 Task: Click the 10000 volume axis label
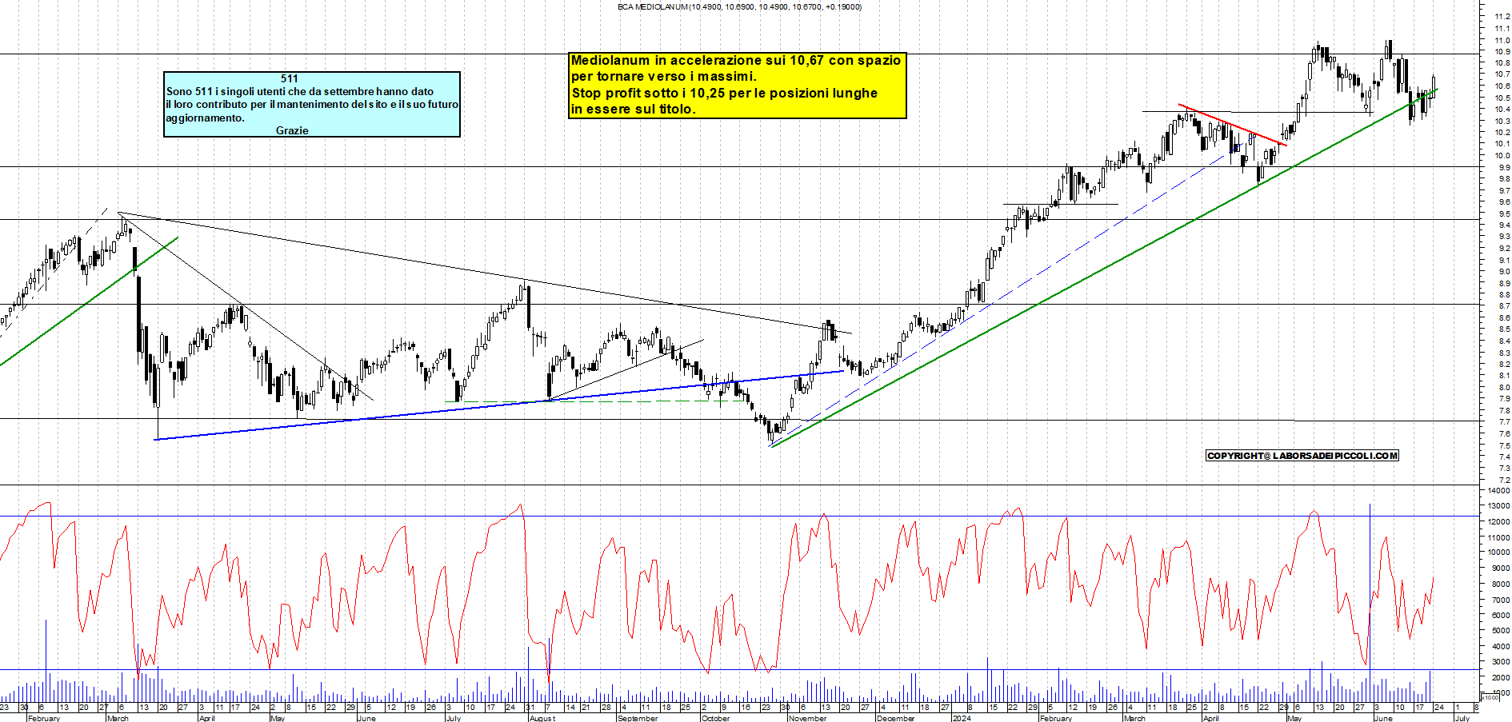click(x=1498, y=552)
